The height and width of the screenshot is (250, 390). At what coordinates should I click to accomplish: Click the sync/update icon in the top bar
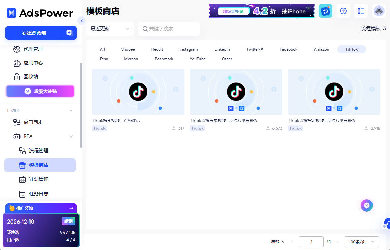pyautogui.click(x=343, y=11)
